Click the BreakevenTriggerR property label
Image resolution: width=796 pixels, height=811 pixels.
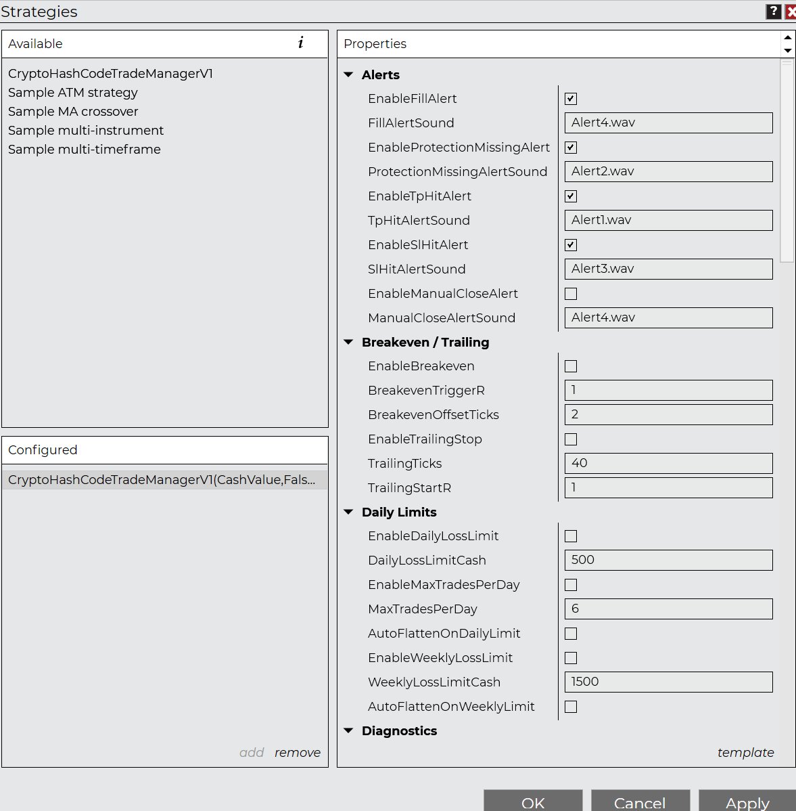click(426, 391)
